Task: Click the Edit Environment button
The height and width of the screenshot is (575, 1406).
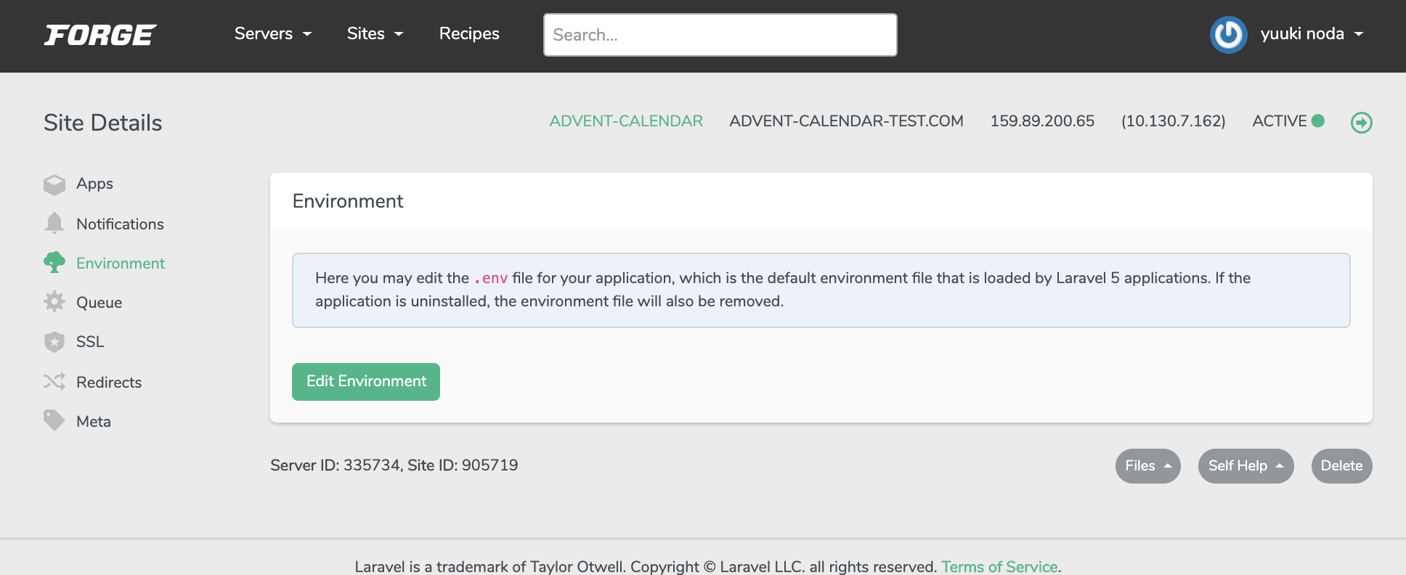Action: (366, 382)
